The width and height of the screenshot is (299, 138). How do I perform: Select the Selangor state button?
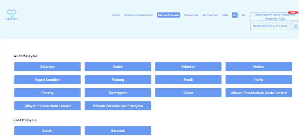click(47, 67)
